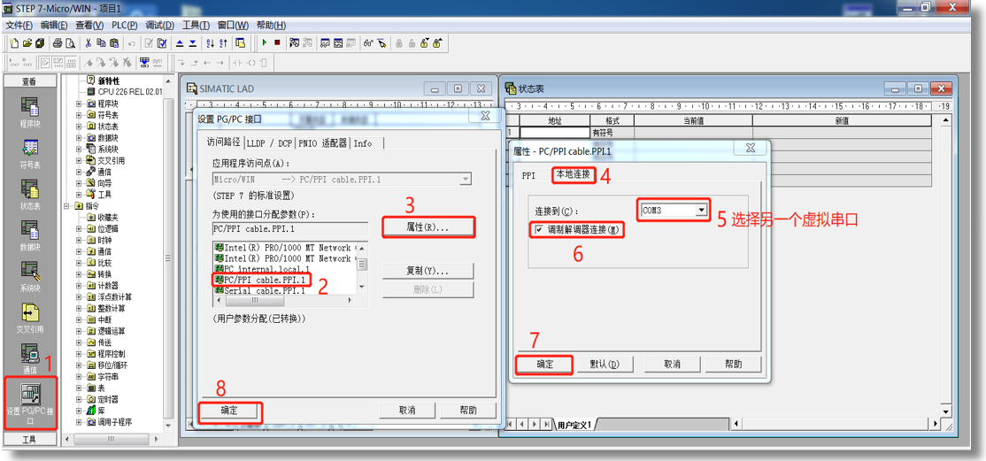The height and width of the screenshot is (461, 986).
Task: Click the Copy toolbar icon
Action: click(101, 43)
